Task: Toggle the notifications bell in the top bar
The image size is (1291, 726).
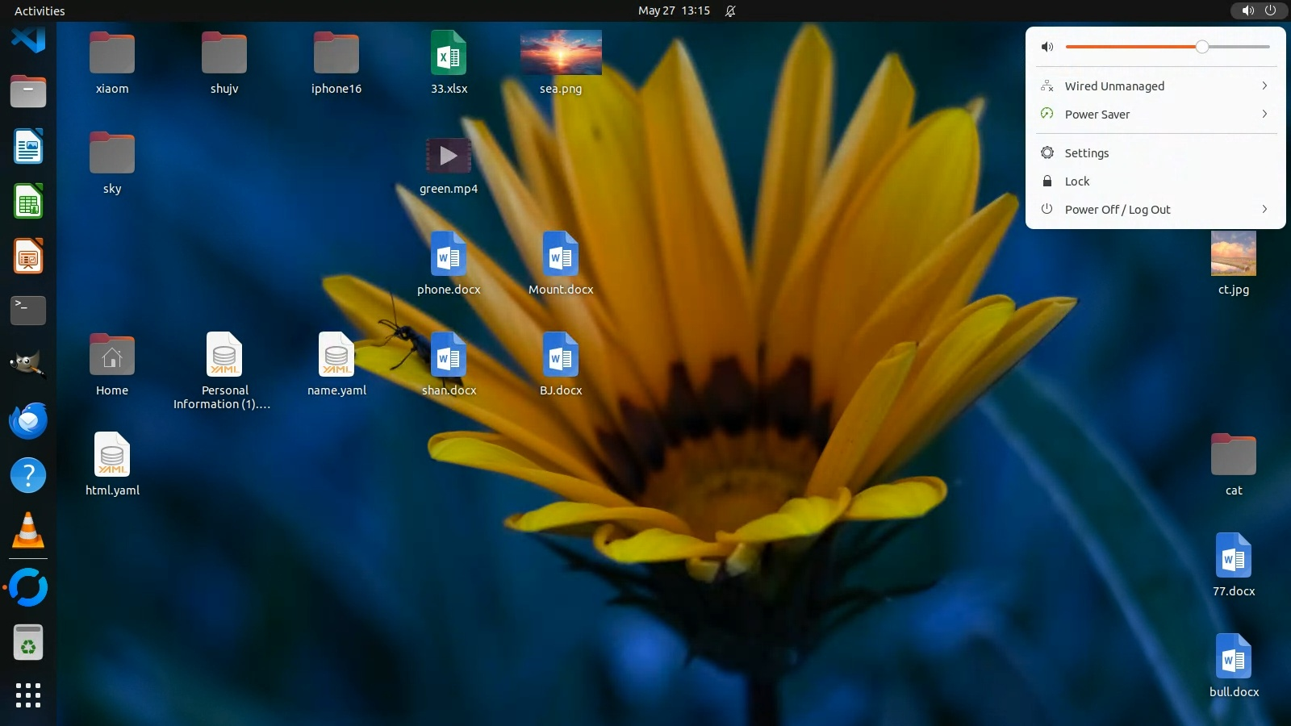Action: (730, 10)
